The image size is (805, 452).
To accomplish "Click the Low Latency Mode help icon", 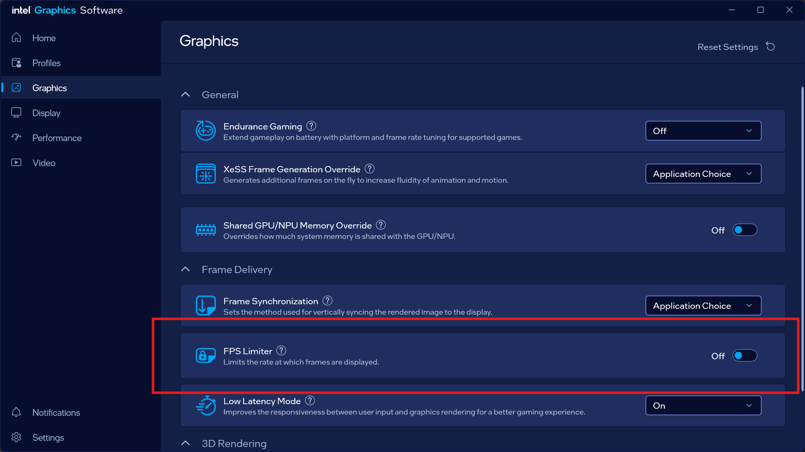I will 310,400.
